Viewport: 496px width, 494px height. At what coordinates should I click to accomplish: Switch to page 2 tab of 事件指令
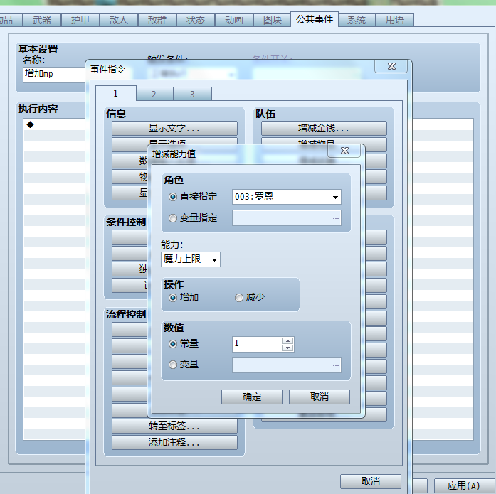pyautogui.click(x=154, y=94)
